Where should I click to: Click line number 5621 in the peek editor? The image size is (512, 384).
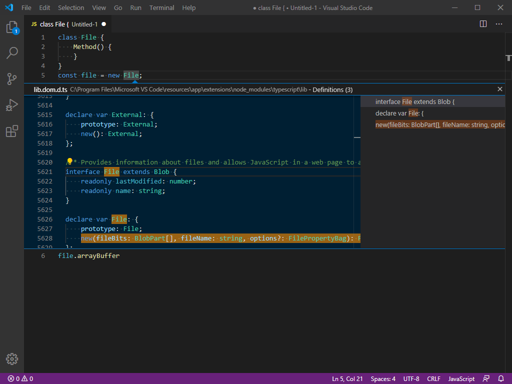[x=44, y=172]
